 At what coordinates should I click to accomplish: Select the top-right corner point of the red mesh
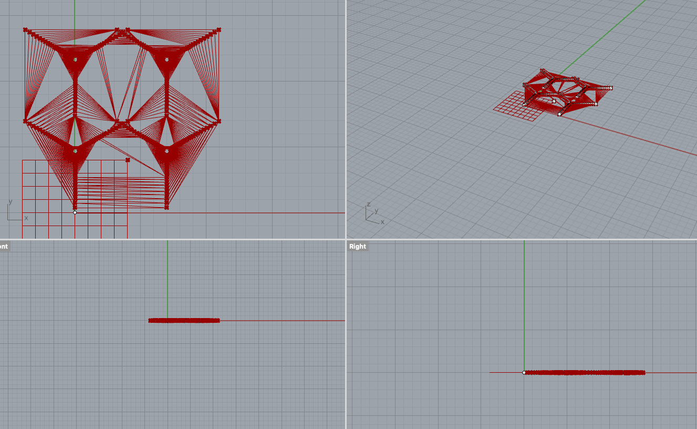point(219,30)
